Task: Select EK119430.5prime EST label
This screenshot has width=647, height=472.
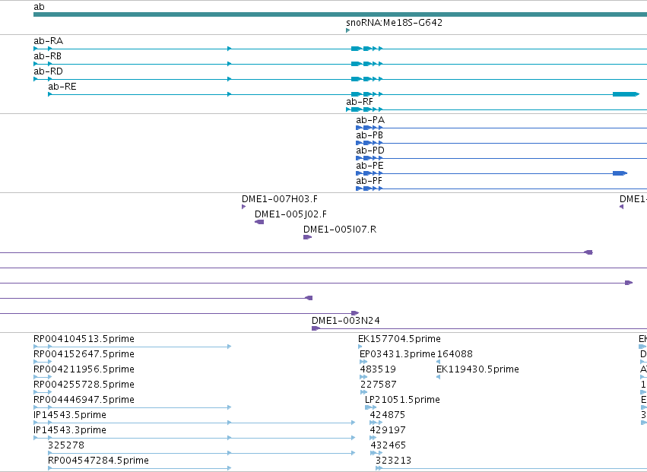Action: tap(477, 369)
